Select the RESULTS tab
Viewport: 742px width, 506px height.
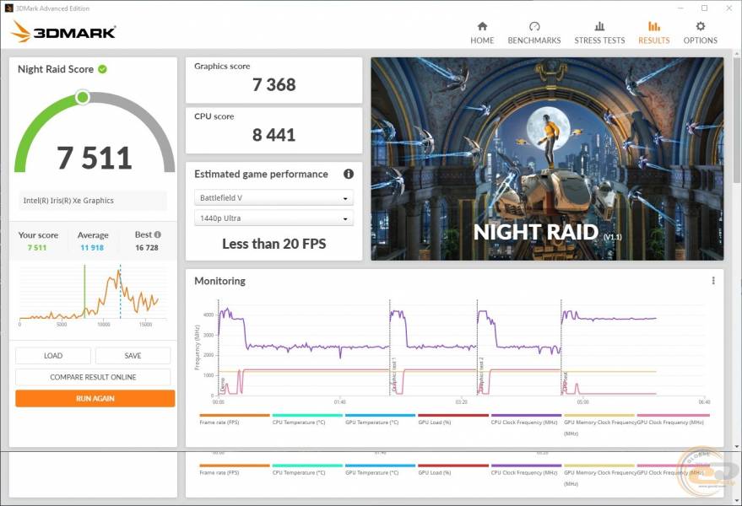coord(653,33)
